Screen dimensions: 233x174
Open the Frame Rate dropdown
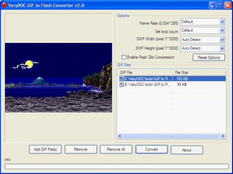click(x=222, y=22)
